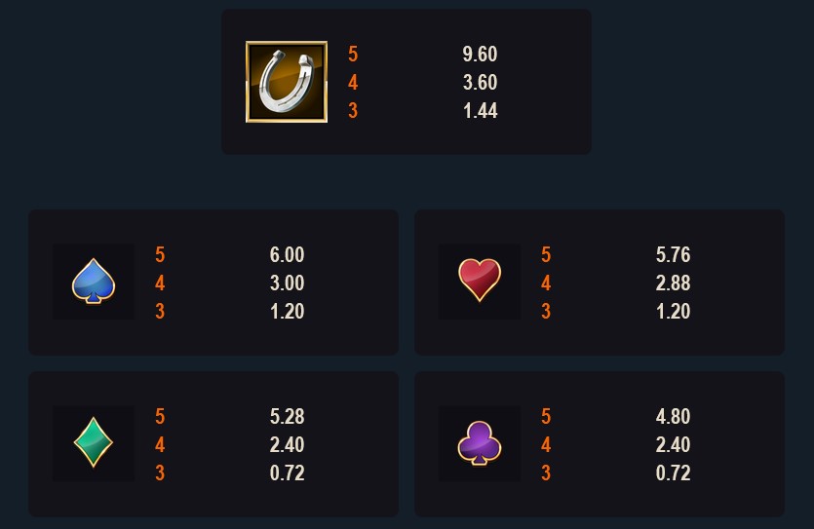This screenshot has height=529, width=814.
Task: Select the heart 5.76 payout value
Action: 673,254
